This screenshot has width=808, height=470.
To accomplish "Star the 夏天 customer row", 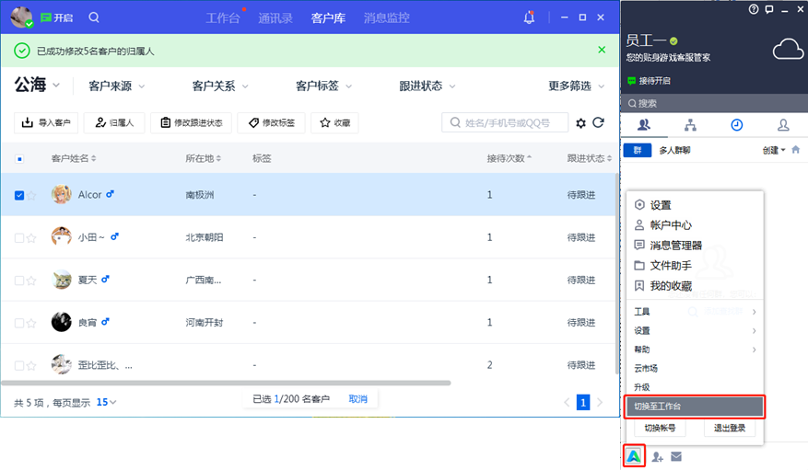I will (31, 281).
